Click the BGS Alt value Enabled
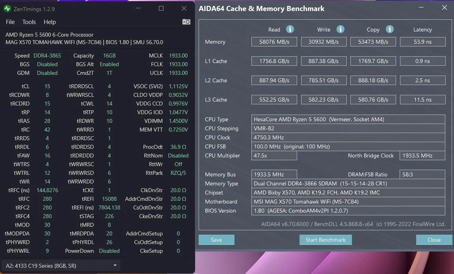Viewport: 454px width, 274px height. coord(109,64)
